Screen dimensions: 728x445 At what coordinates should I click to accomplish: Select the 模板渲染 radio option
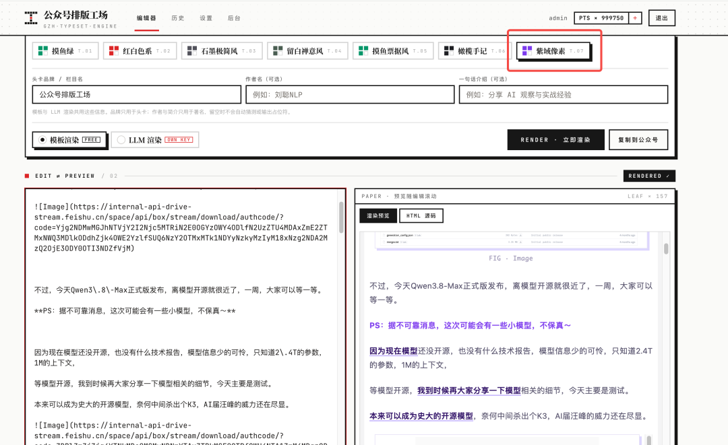click(69, 139)
